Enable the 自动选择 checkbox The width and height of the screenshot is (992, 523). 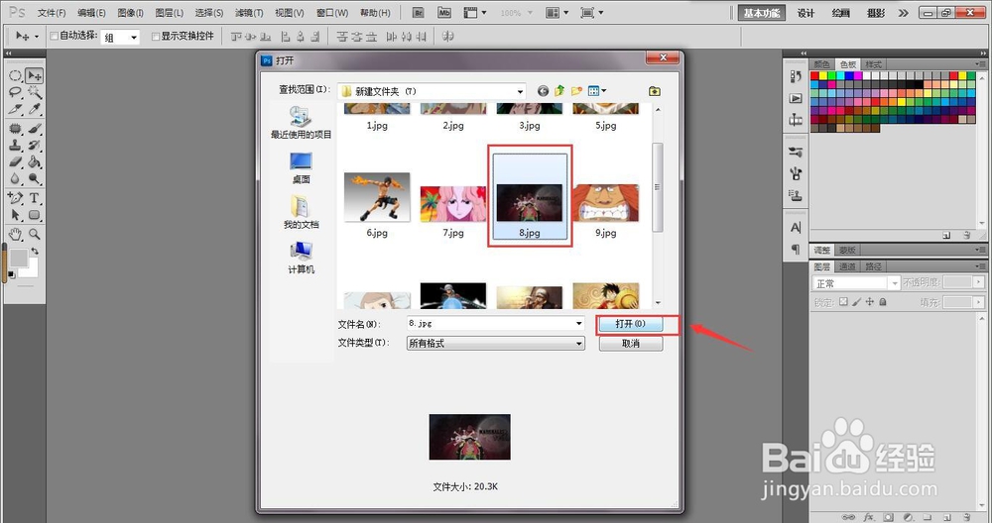coord(55,36)
